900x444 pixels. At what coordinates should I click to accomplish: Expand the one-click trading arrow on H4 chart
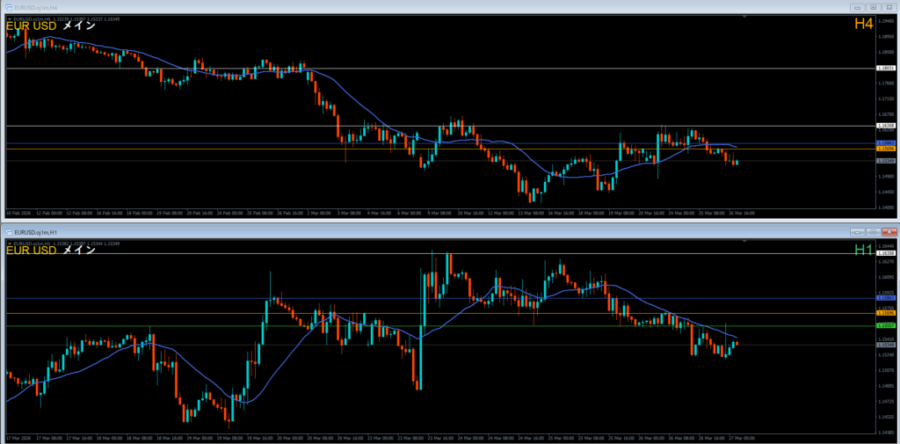9,18
